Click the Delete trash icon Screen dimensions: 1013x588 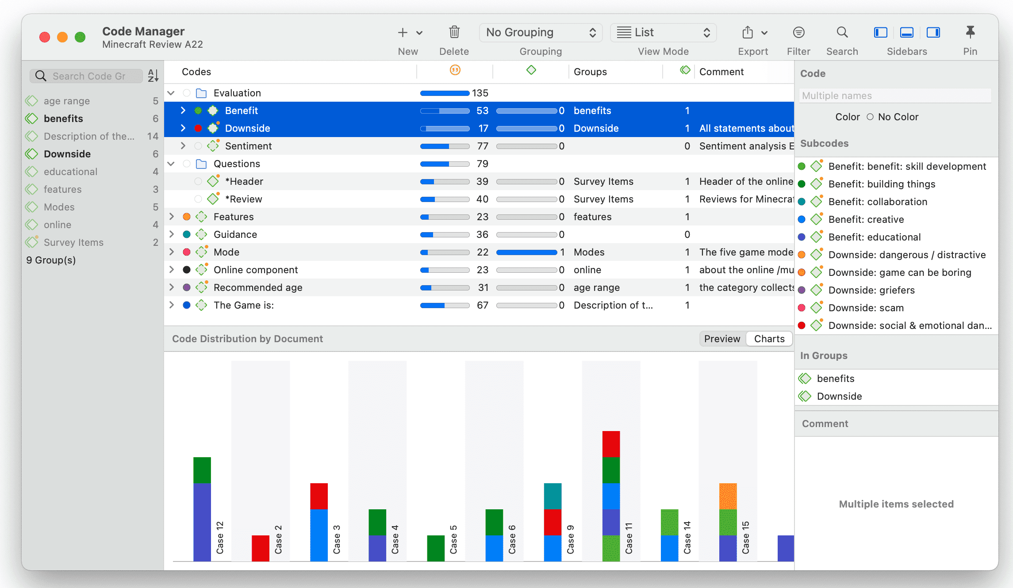[x=454, y=32]
